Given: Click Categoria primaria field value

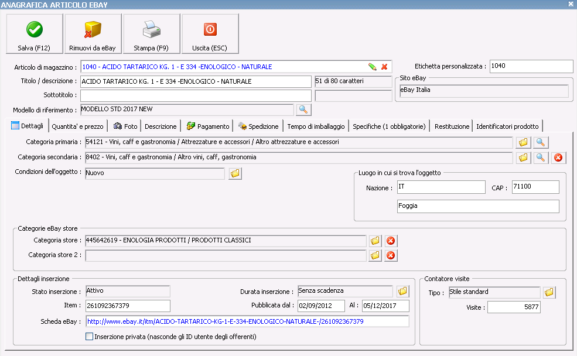Looking at the screenshot, I should coord(299,142).
